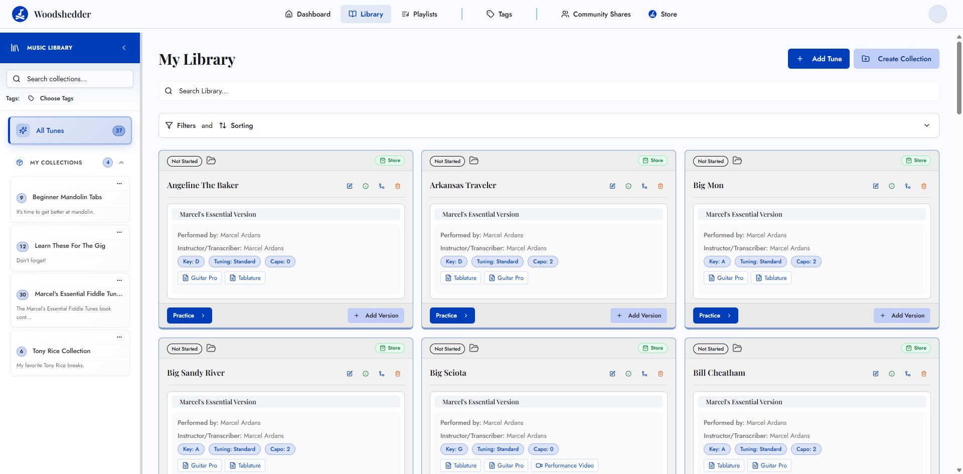
Task: Click trash icon for Bill Cheatham
Action: (x=924, y=374)
